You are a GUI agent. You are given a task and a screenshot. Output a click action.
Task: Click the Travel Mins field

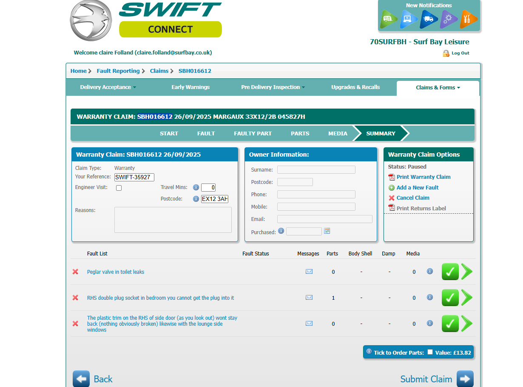pyautogui.click(x=208, y=187)
